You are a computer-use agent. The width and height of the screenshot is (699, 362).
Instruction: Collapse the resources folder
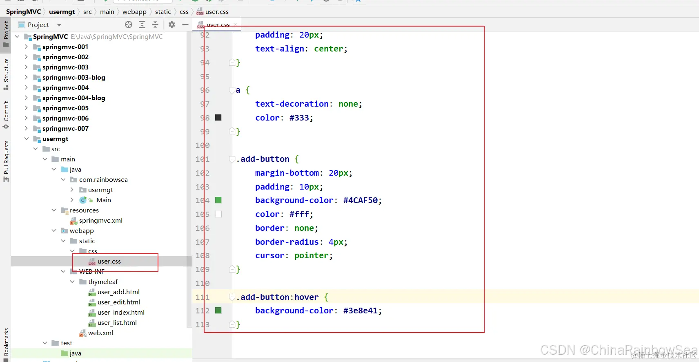coord(54,210)
